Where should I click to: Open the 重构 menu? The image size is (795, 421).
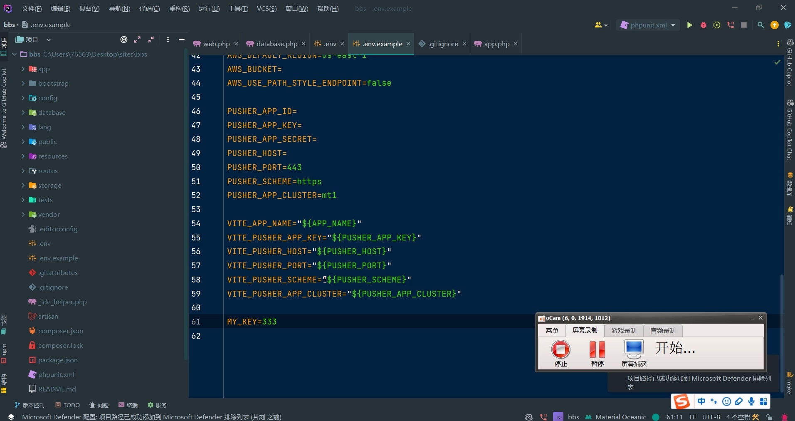coord(179,8)
